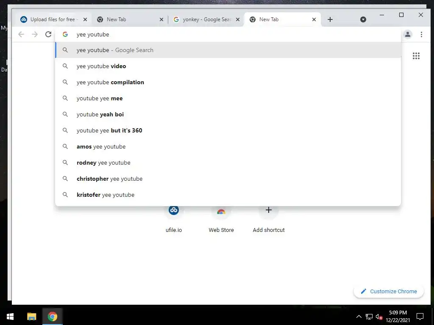Close the active New Tab tab
This screenshot has width=434, height=325.
tap(314, 19)
